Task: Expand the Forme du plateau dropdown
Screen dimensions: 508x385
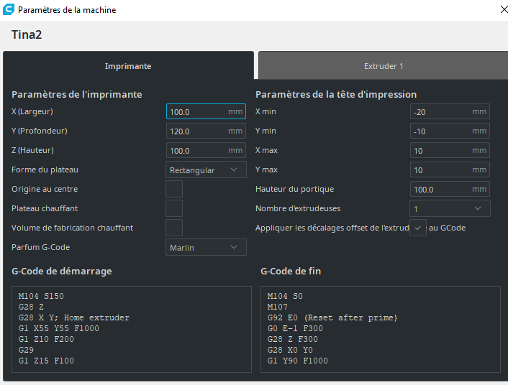Action: 206,170
